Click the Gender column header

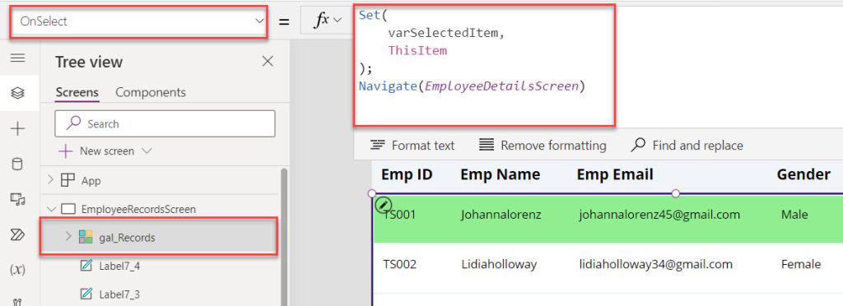tap(803, 174)
